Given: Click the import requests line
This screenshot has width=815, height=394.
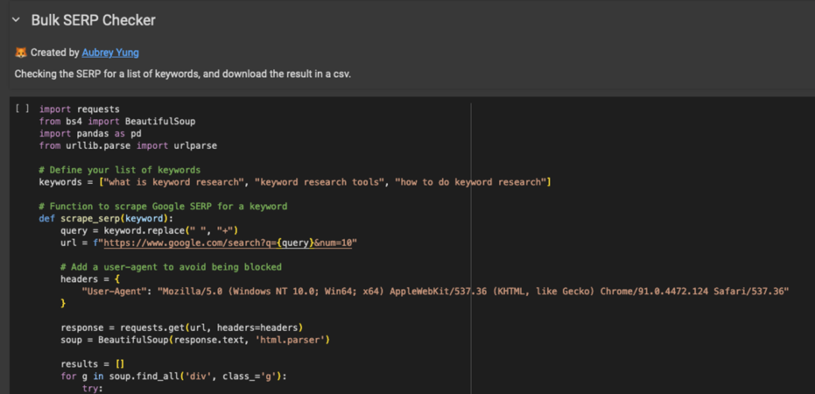Looking at the screenshot, I should pyautogui.click(x=79, y=109).
